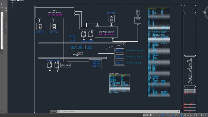Select the MTR216 motor box
Image resolution: width=208 pixels, height=117 pixels.
pos(120,63)
